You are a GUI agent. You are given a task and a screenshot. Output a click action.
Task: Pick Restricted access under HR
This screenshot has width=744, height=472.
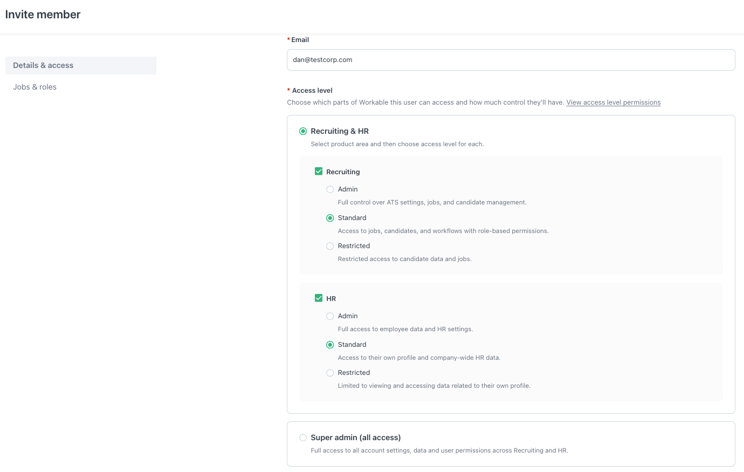(x=330, y=373)
